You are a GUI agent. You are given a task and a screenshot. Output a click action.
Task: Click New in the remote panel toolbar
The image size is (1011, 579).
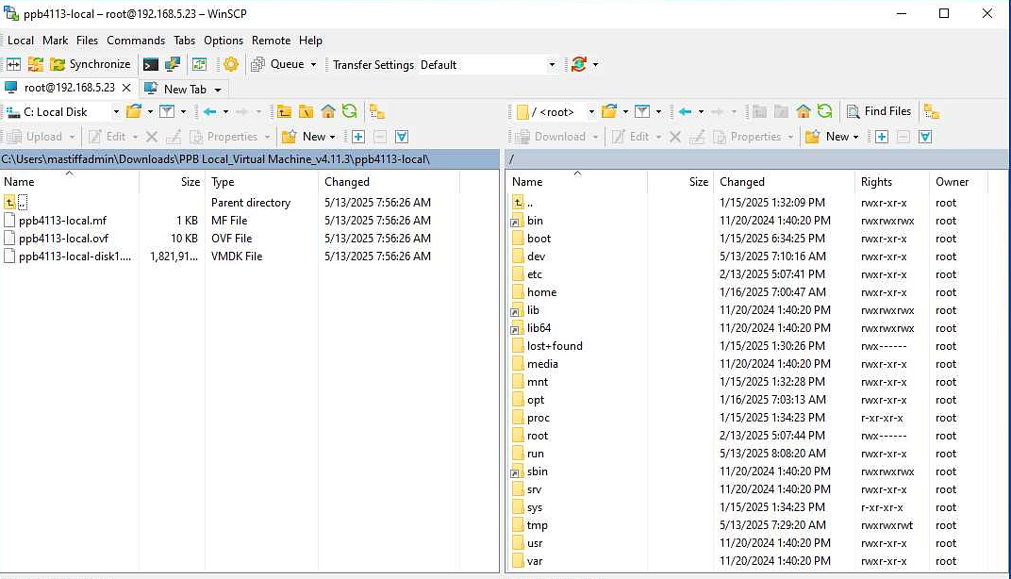click(x=833, y=137)
